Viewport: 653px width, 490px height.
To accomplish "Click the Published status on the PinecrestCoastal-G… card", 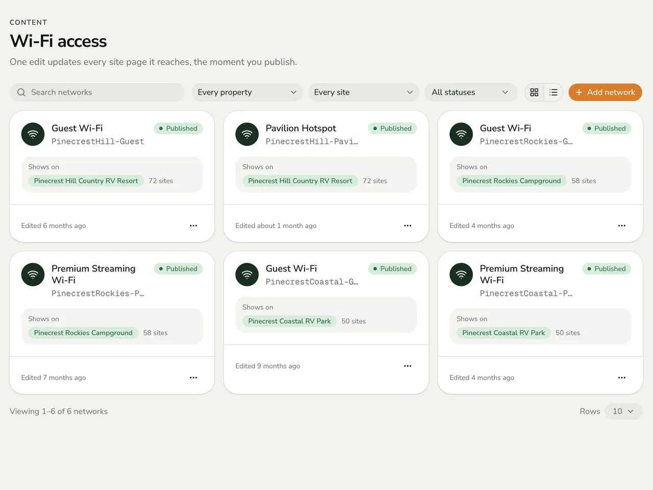I will (x=392, y=269).
